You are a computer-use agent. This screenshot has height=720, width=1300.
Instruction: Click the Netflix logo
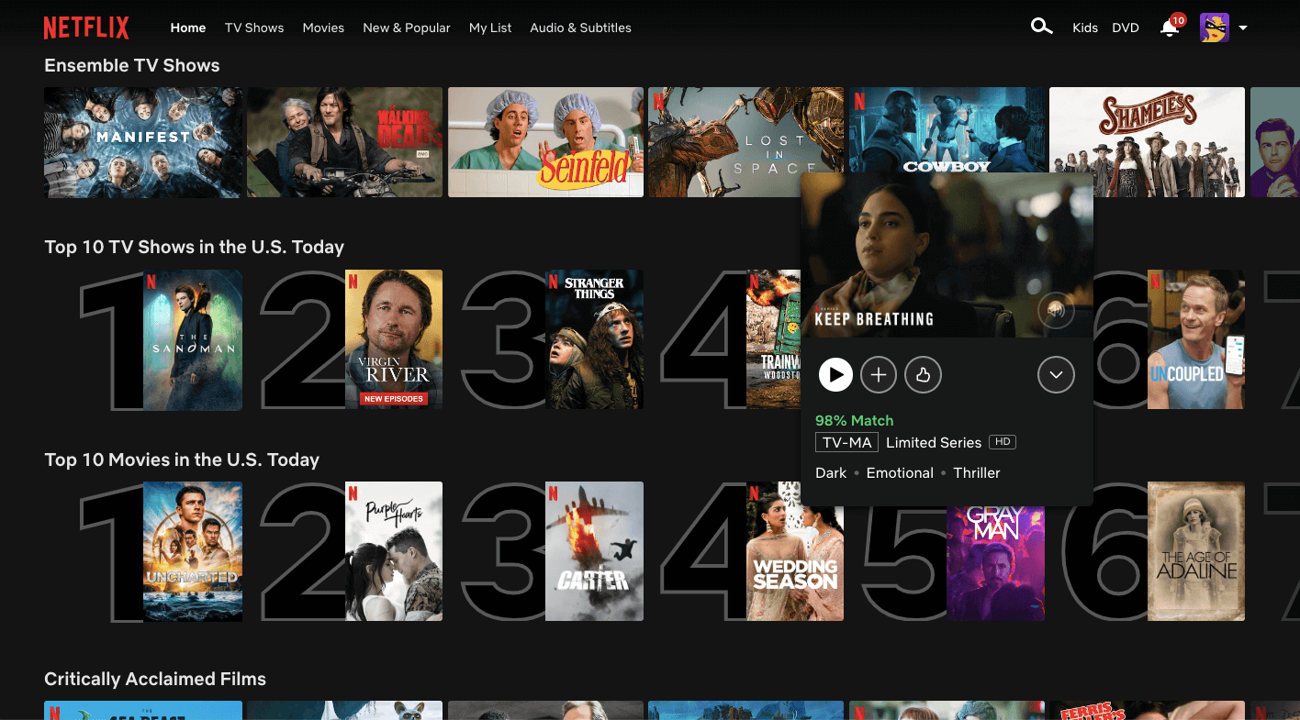click(x=86, y=27)
